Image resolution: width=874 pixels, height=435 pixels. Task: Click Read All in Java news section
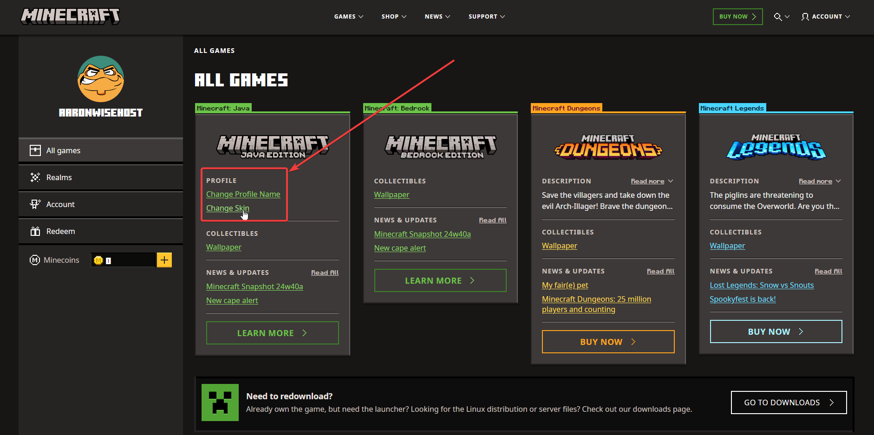click(x=325, y=273)
